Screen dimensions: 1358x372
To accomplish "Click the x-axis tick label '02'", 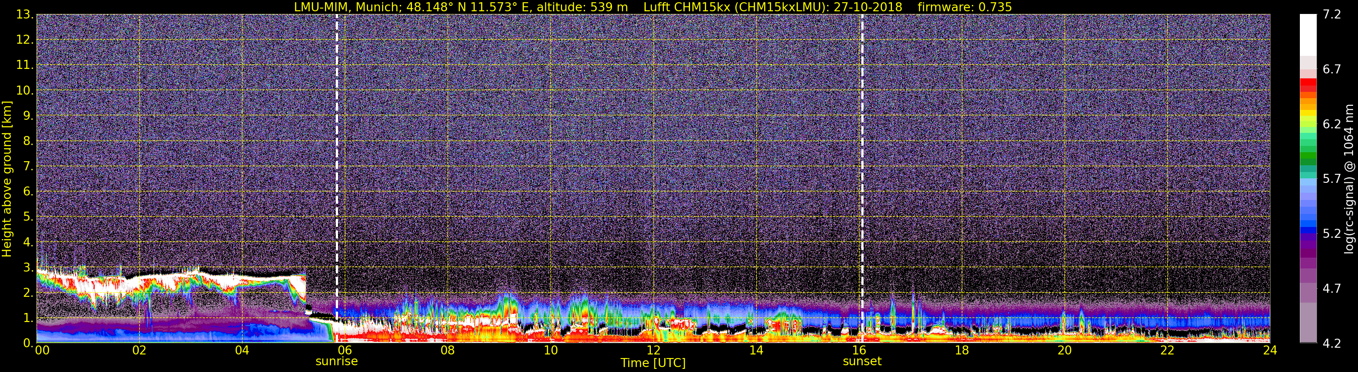I will tap(139, 350).
